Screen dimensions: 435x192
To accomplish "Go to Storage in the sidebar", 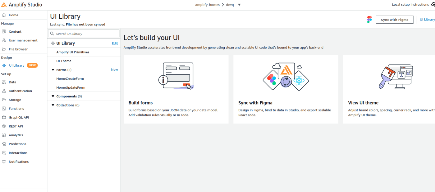I will (15, 100).
